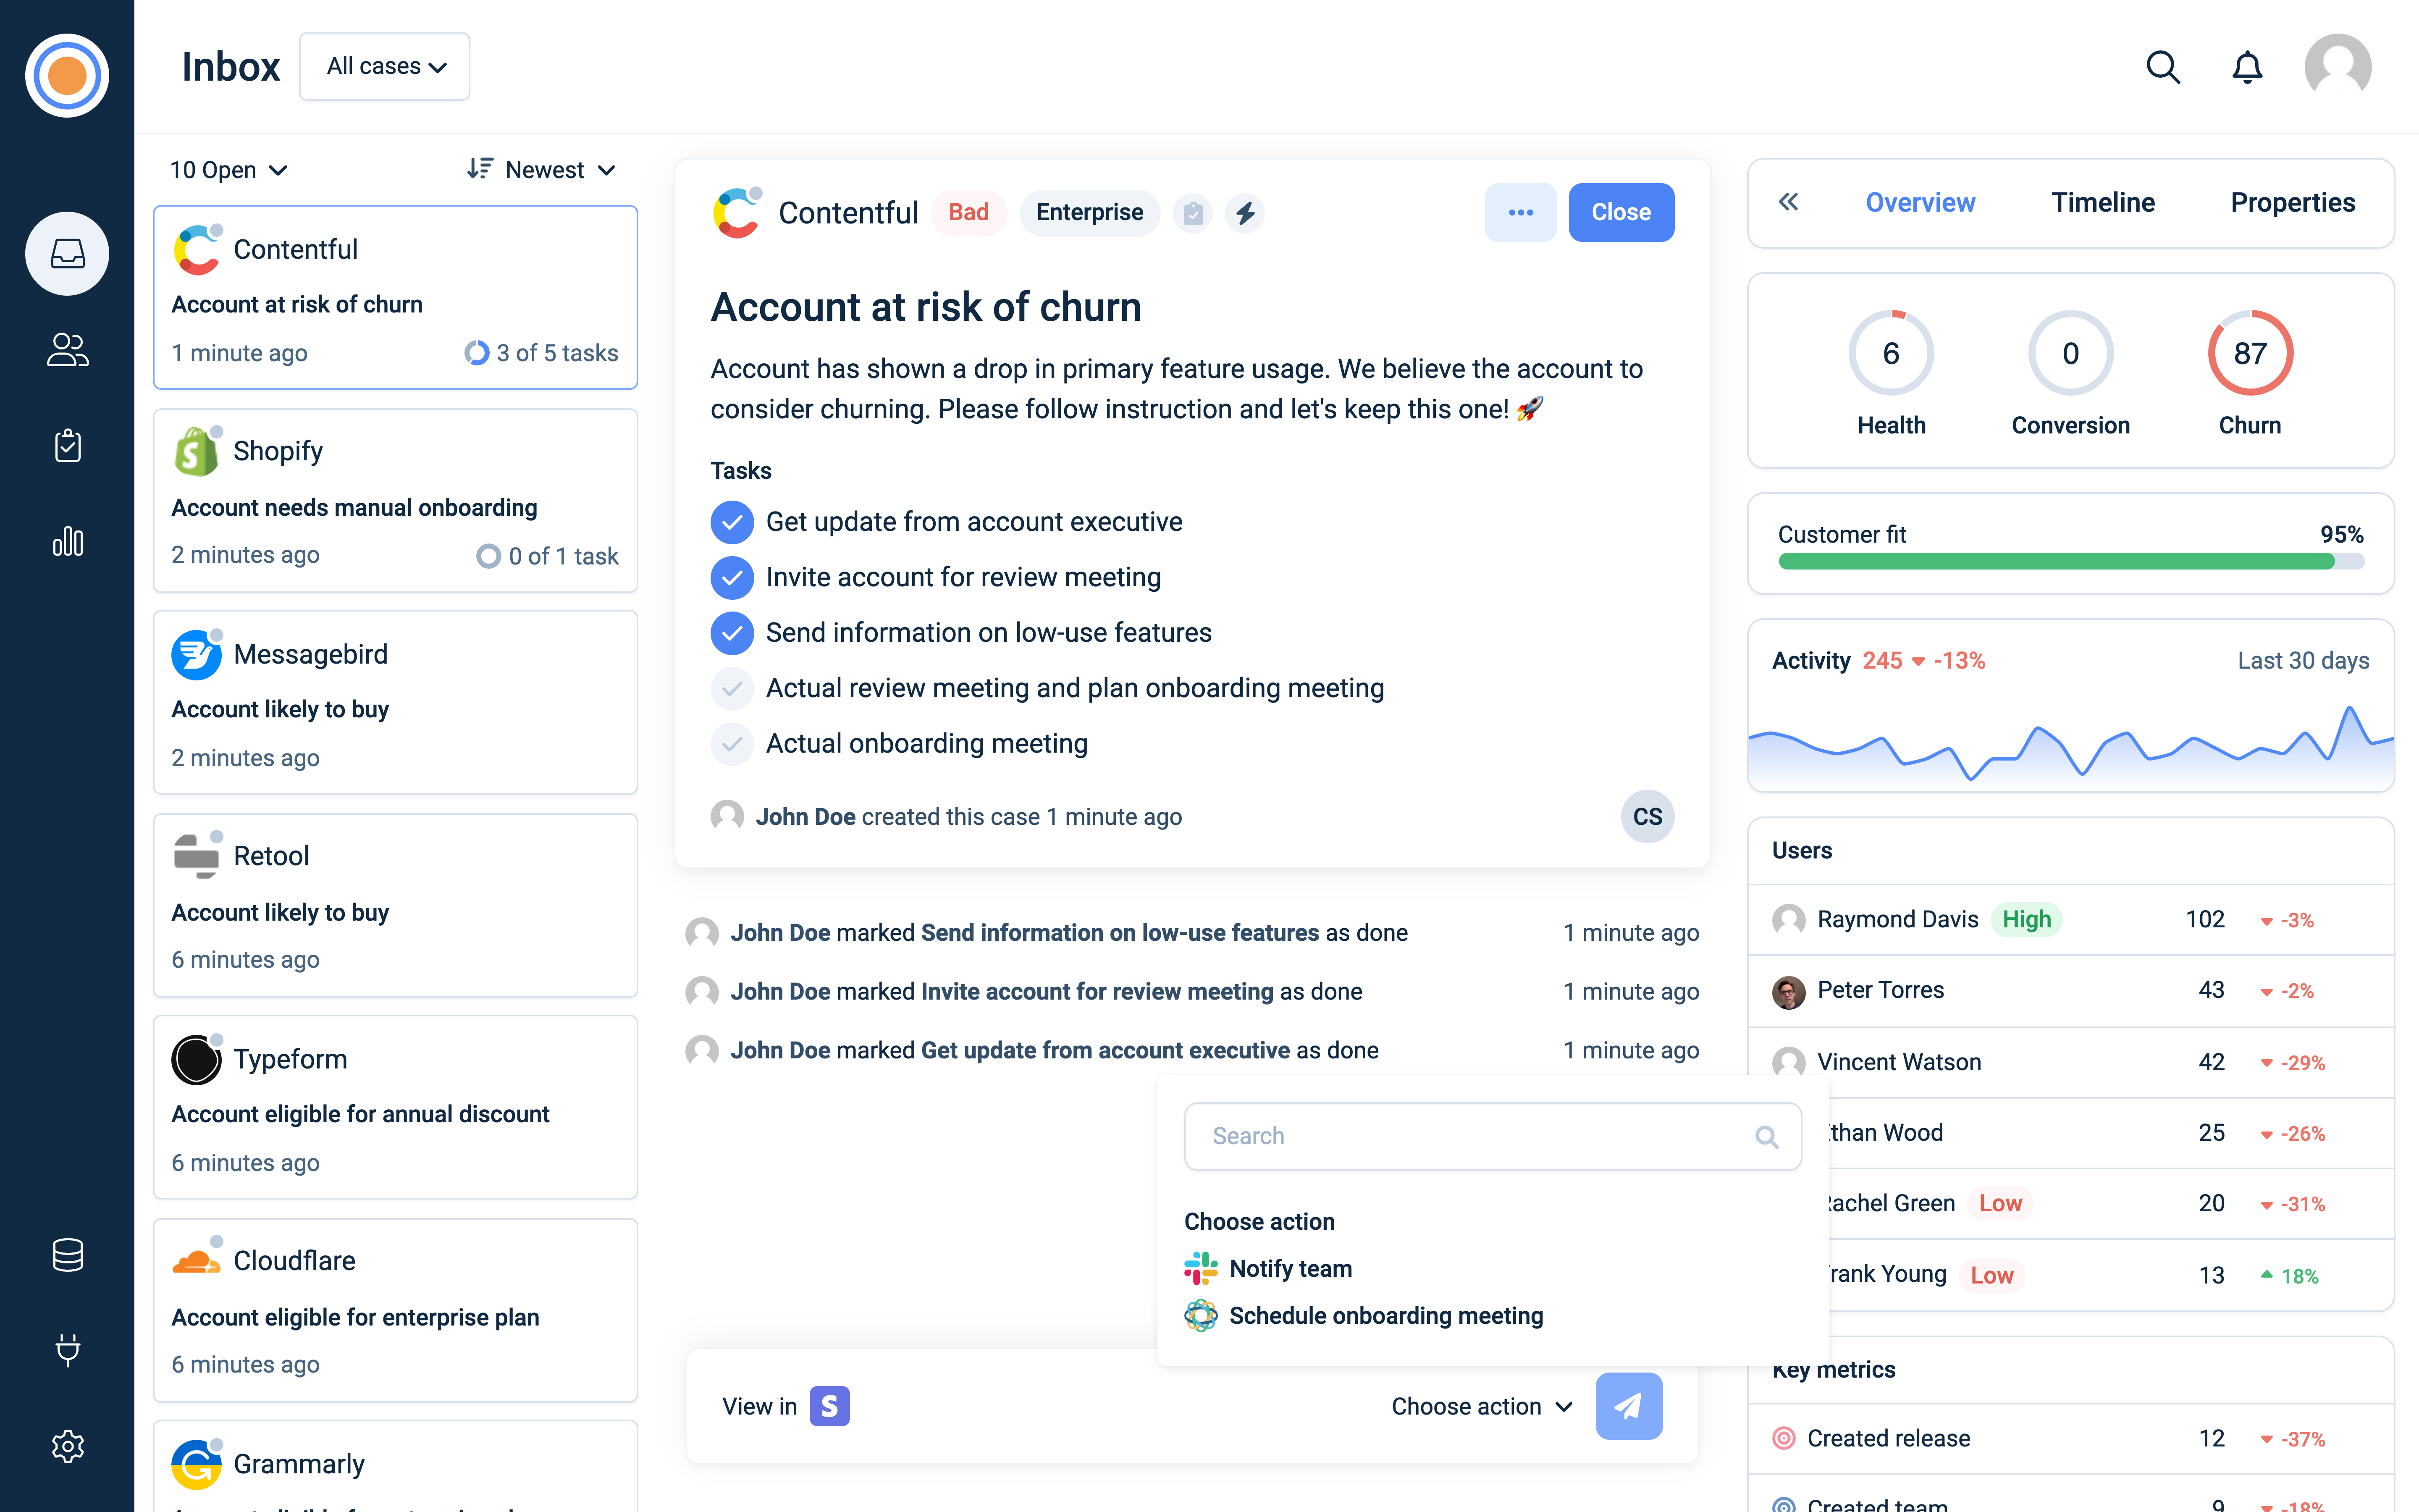Check 'Actual review meeting and plan onboarding meeting'
The image size is (2419, 1512).
pyautogui.click(x=732, y=688)
